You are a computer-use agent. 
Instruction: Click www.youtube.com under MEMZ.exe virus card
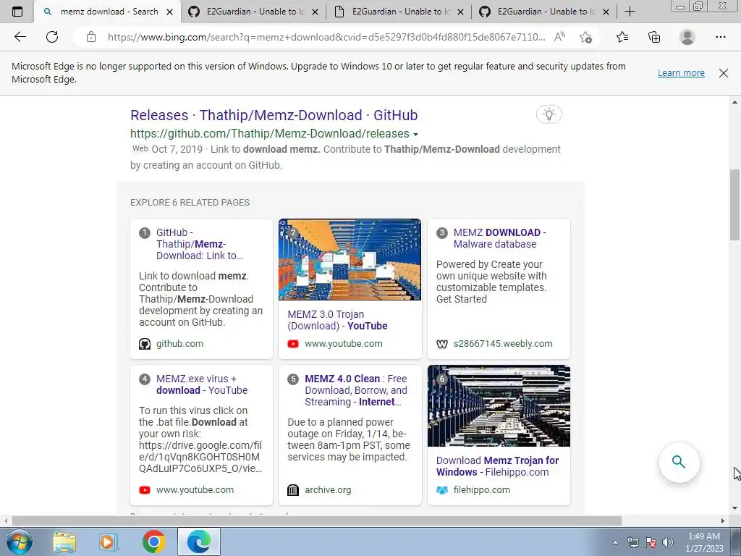click(x=195, y=490)
